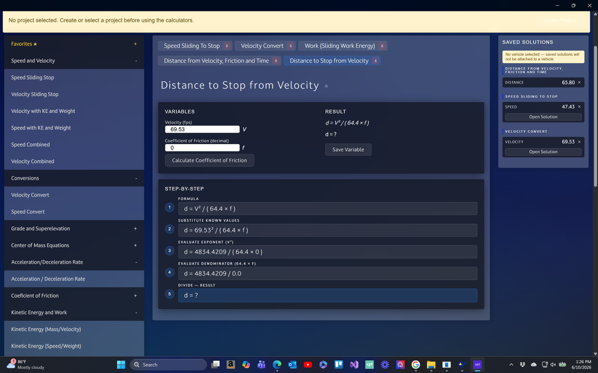The width and height of the screenshot is (598, 373).
Task: Open the Windows Start menu
Action: coord(121,365)
